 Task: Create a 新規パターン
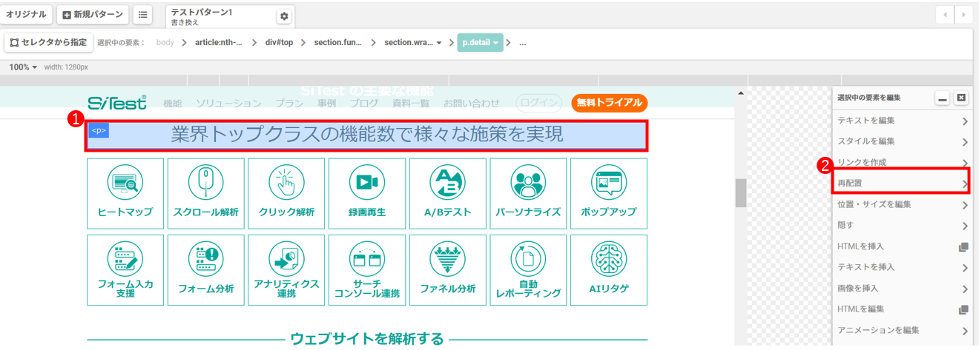(93, 14)
